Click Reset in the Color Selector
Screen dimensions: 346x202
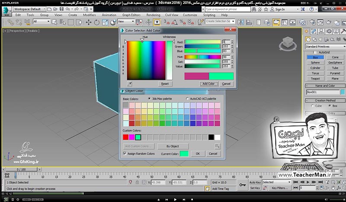(x=165, y=83)
